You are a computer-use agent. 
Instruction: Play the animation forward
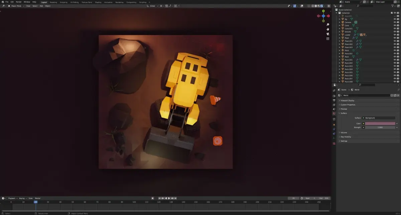click(x=169, y=198)
